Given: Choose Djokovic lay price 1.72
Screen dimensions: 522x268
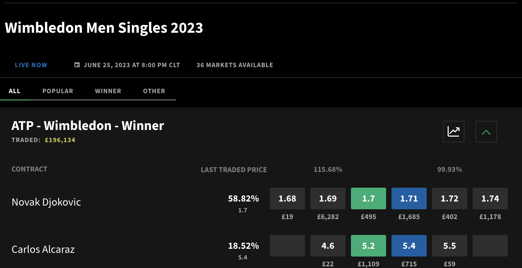Looking at the screenshot, I should click(x=450, y=198).
